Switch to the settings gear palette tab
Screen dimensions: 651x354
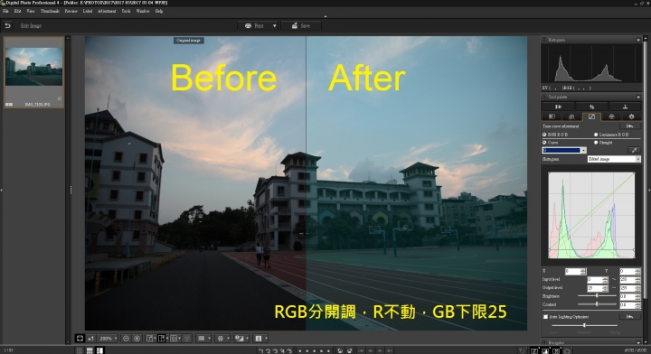(631, 116)
